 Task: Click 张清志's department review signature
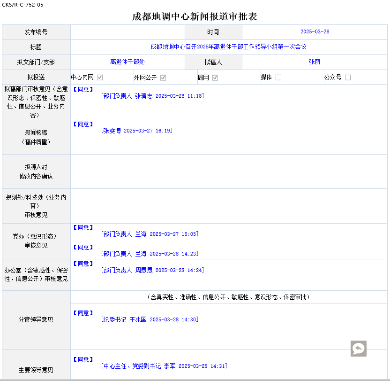[152, 96]
